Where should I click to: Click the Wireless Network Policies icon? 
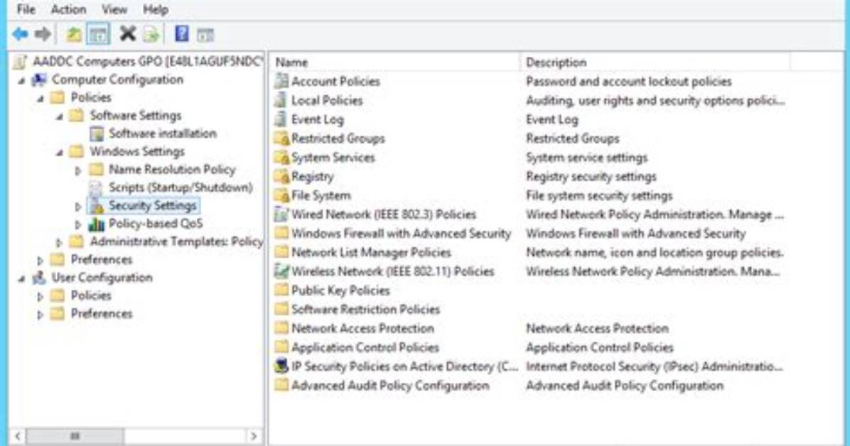[x=281, y=271]
